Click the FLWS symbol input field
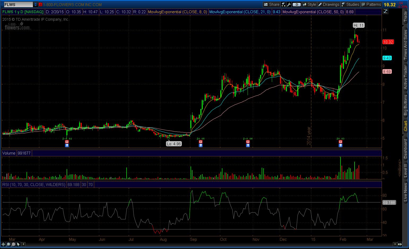This screenshot has height=249, width=409. pyautogui.click(x=18, y=4)
